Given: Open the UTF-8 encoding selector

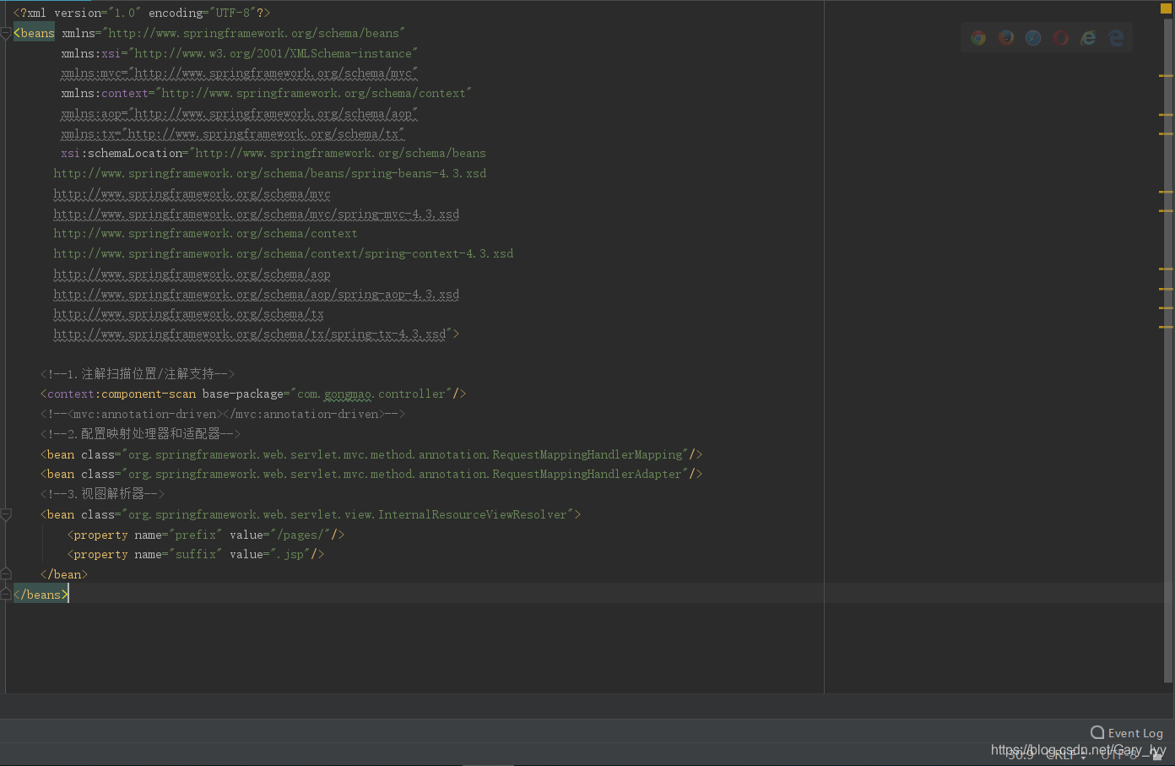Looking at the screenshot, I should 1120,755.
